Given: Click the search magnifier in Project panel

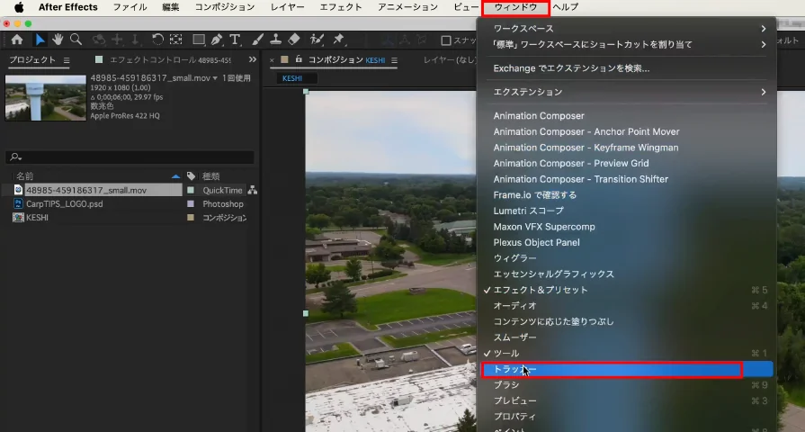Looking at the screenshot, I should click(15, 157).
